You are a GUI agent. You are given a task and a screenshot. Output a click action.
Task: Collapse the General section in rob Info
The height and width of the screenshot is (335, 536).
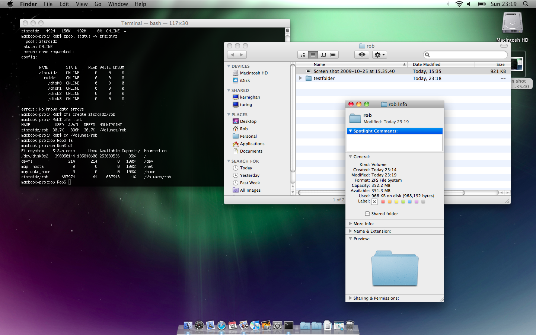[x=350, y=157]
